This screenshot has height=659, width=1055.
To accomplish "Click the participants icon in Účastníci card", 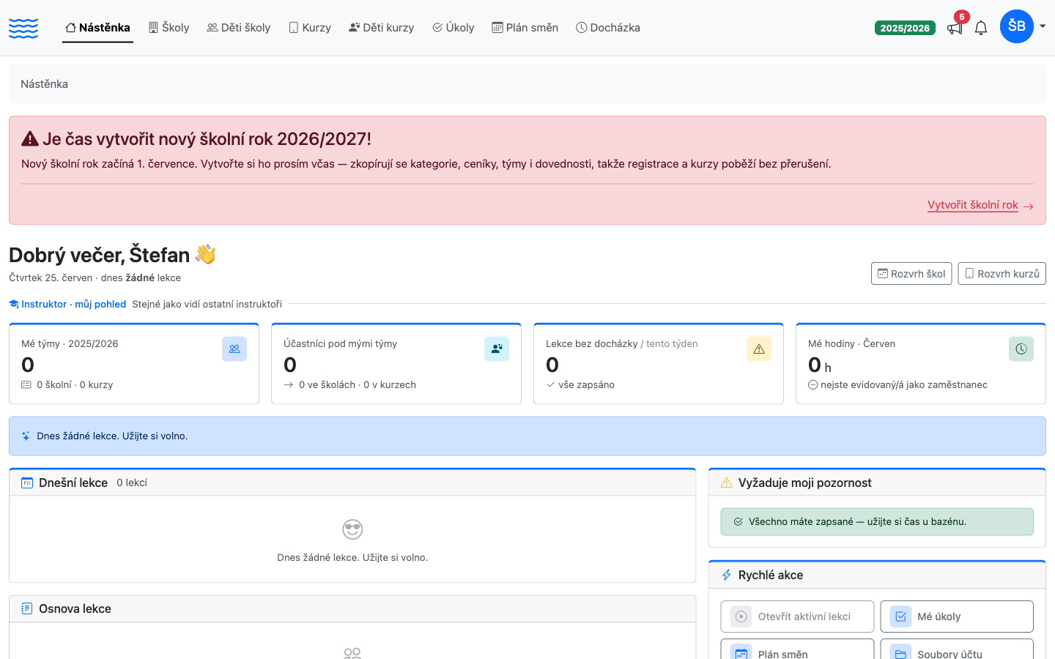I will pos(497,349).
